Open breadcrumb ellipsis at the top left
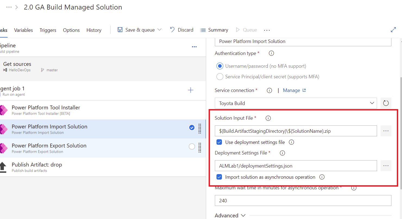This screenshot has height=219, width=402. tap(9, 7)
